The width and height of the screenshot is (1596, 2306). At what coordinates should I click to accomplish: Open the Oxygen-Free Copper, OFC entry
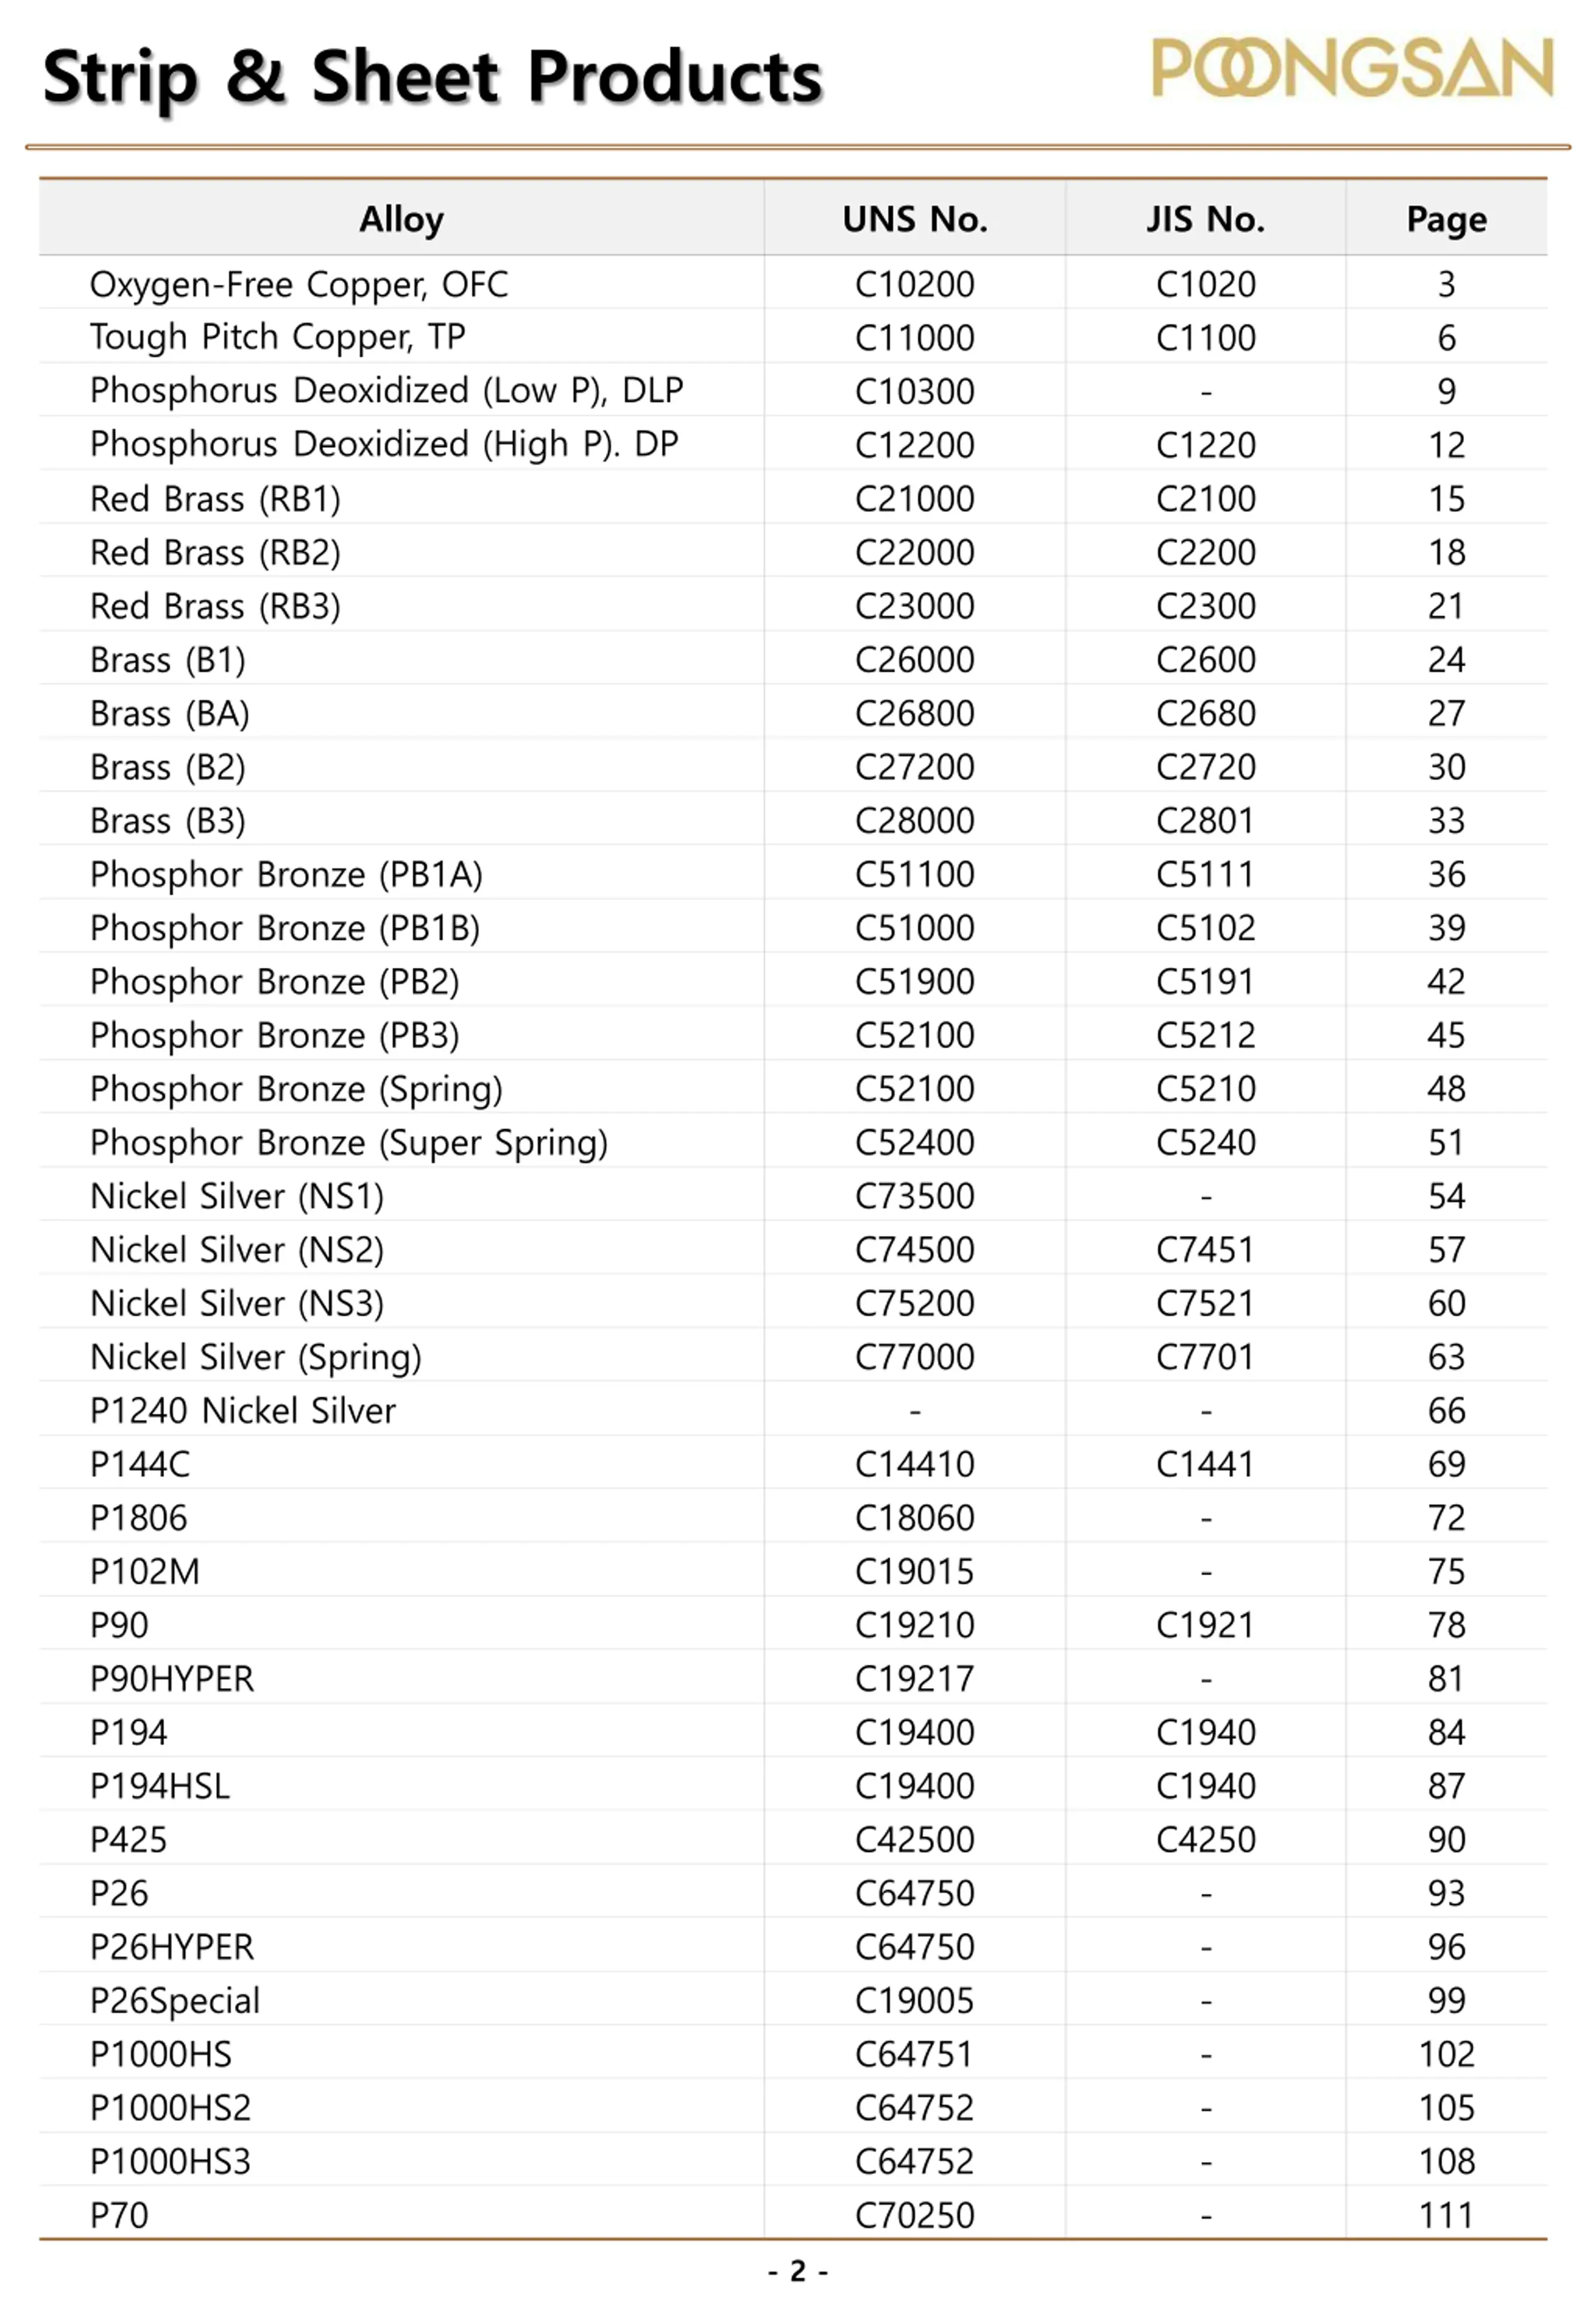[299, 284]
